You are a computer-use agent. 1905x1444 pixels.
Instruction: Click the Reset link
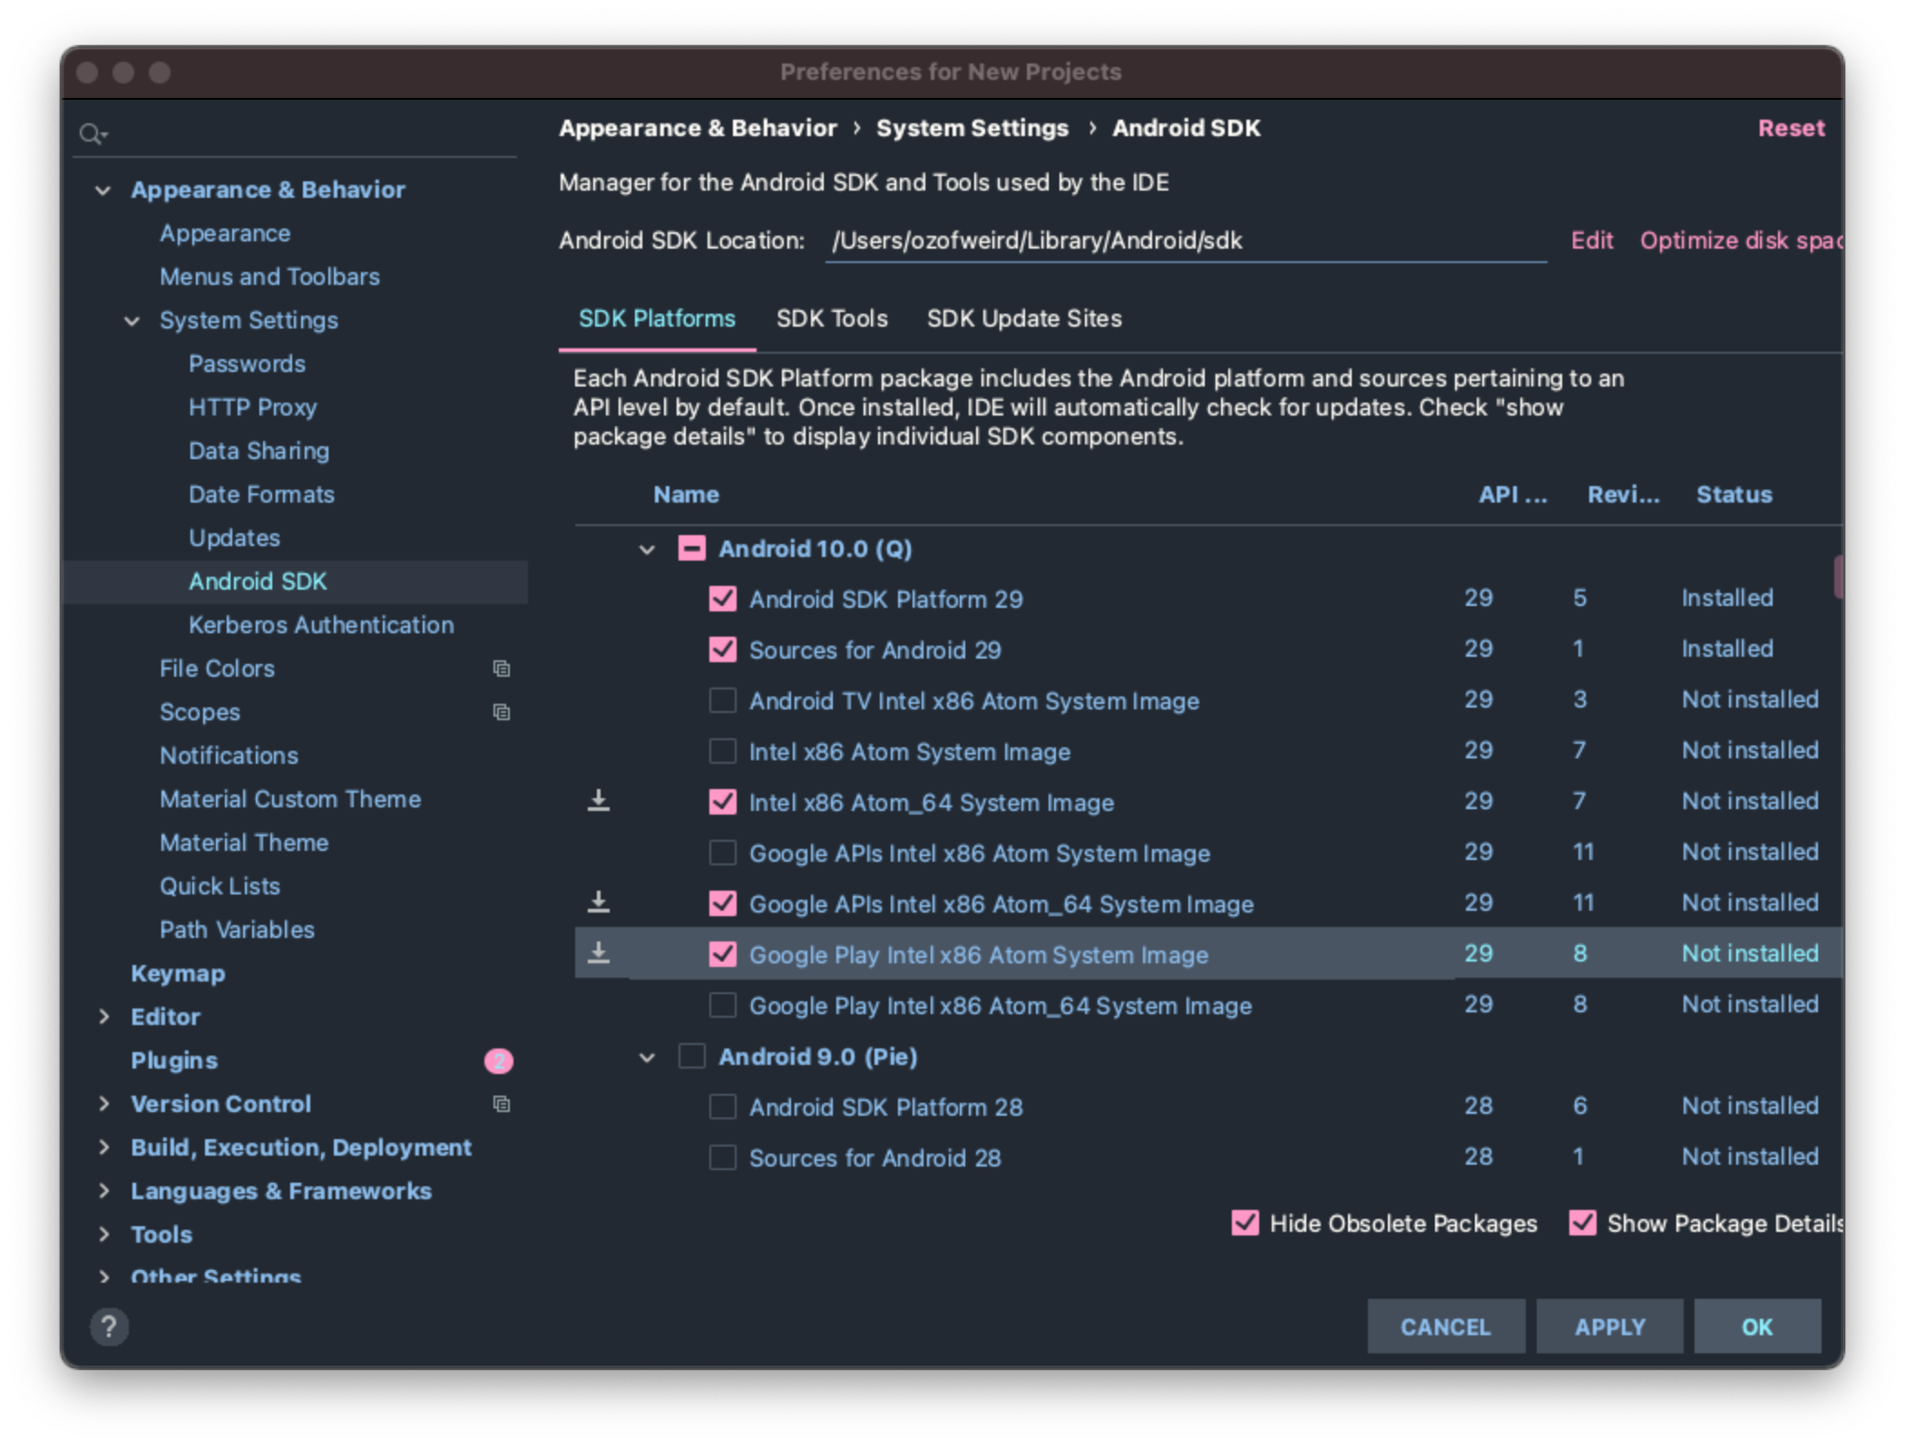coord(1791,128)
